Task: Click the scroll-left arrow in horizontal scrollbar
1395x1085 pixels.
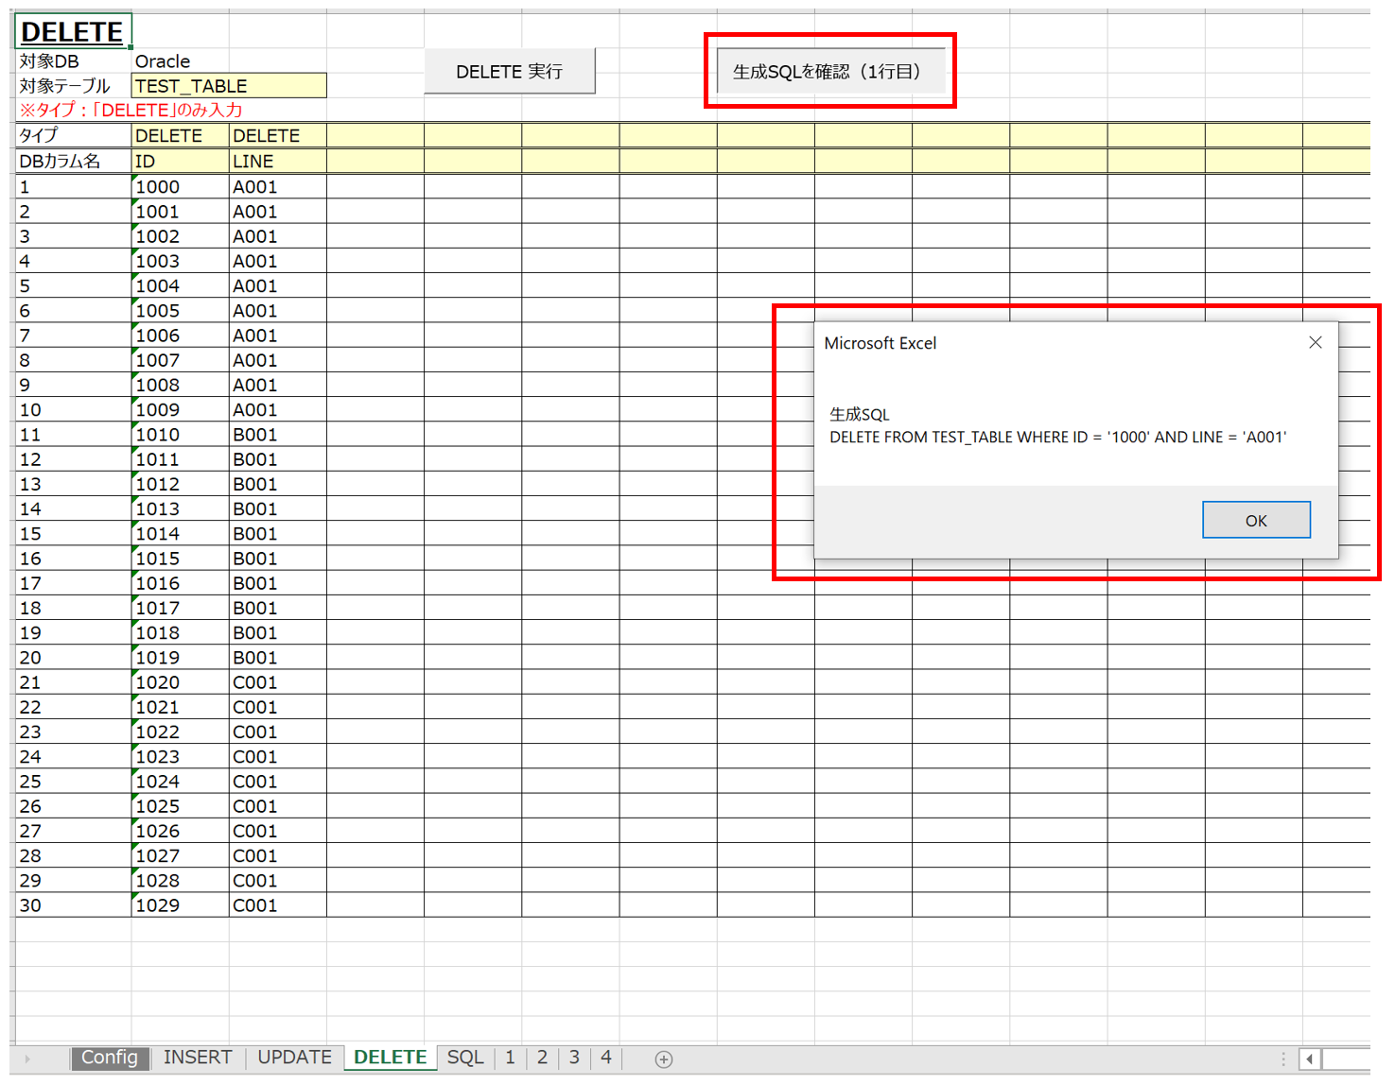Action: click(x=1310, y=1059)
